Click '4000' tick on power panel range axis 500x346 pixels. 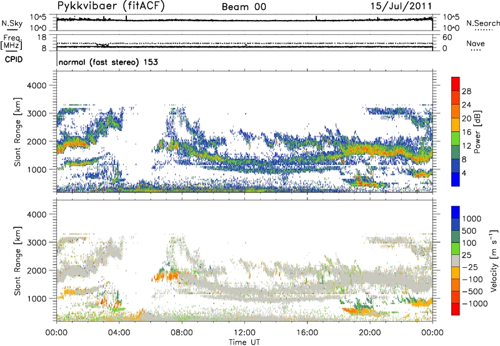click(x=36, y=86)
